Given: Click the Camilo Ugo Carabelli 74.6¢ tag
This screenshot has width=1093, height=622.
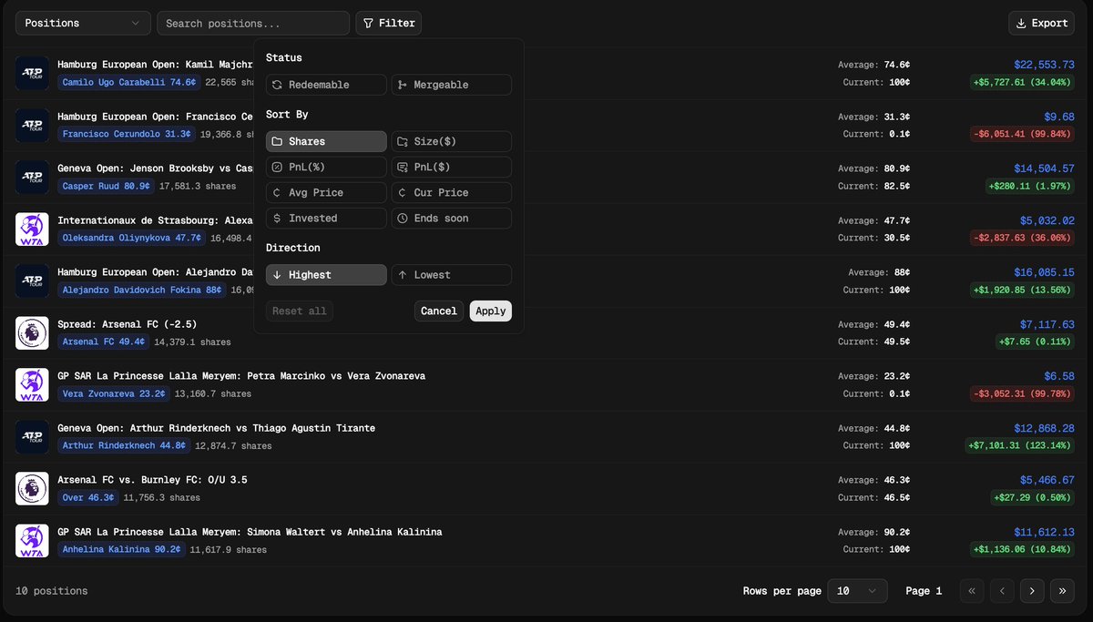Looking at the screenshot, I should tap(128, 82).
